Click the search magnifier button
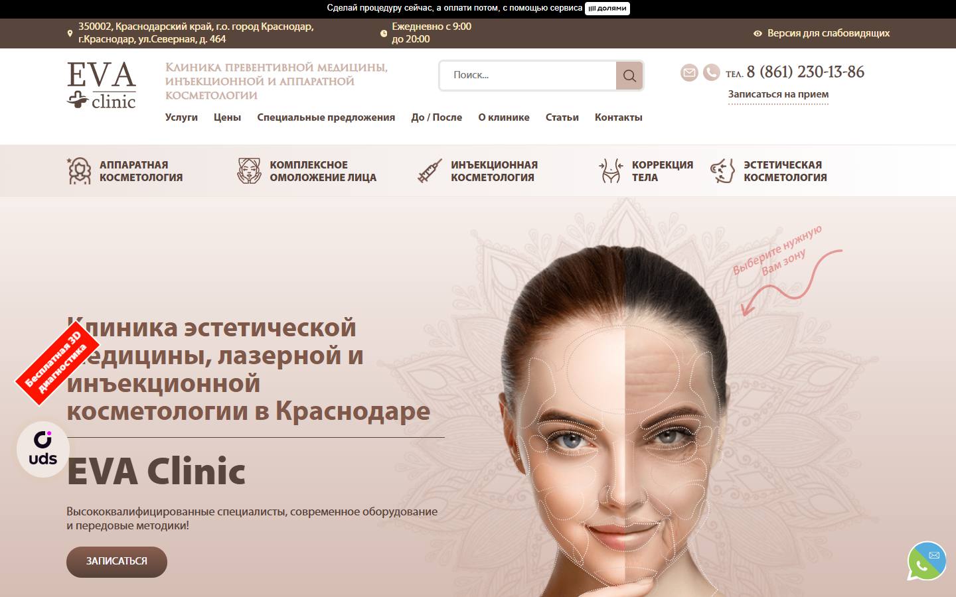956x597 pixels. pos(629,76)
